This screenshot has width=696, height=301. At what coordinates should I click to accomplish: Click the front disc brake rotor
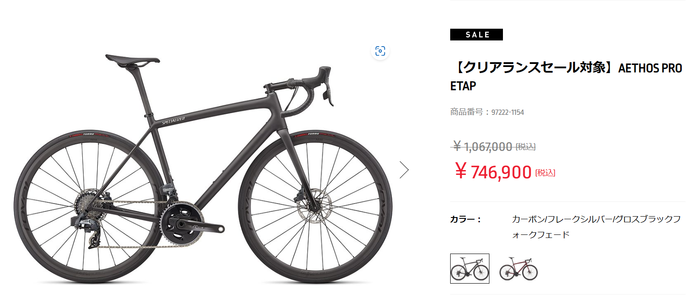coord(315,206)
